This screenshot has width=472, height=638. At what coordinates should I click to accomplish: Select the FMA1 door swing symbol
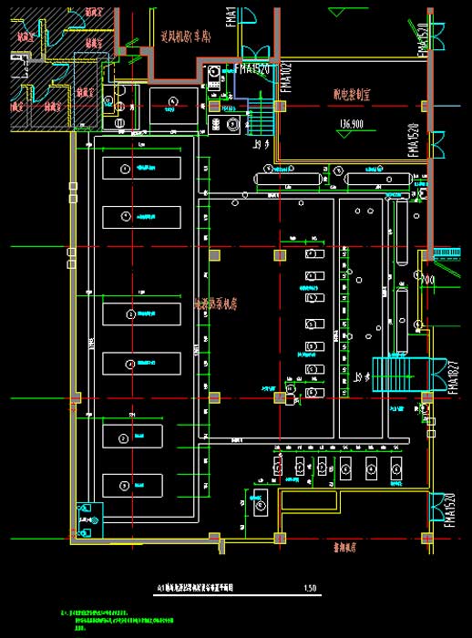point(248,15)
